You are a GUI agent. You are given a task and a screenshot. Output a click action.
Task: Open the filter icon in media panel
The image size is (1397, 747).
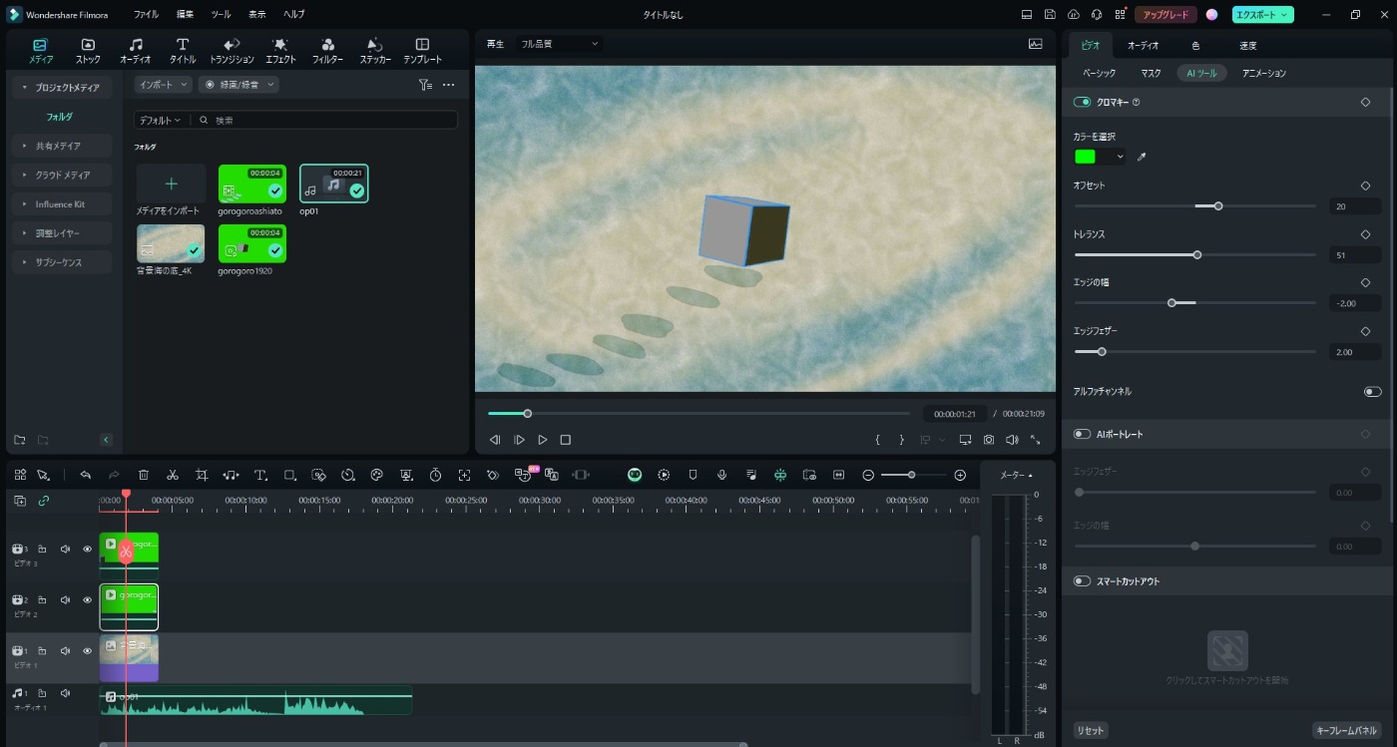(x=425, y=85)
